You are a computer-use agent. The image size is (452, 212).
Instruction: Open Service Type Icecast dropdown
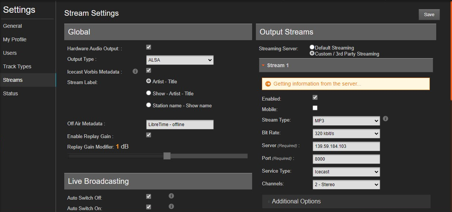pos(346,172)
